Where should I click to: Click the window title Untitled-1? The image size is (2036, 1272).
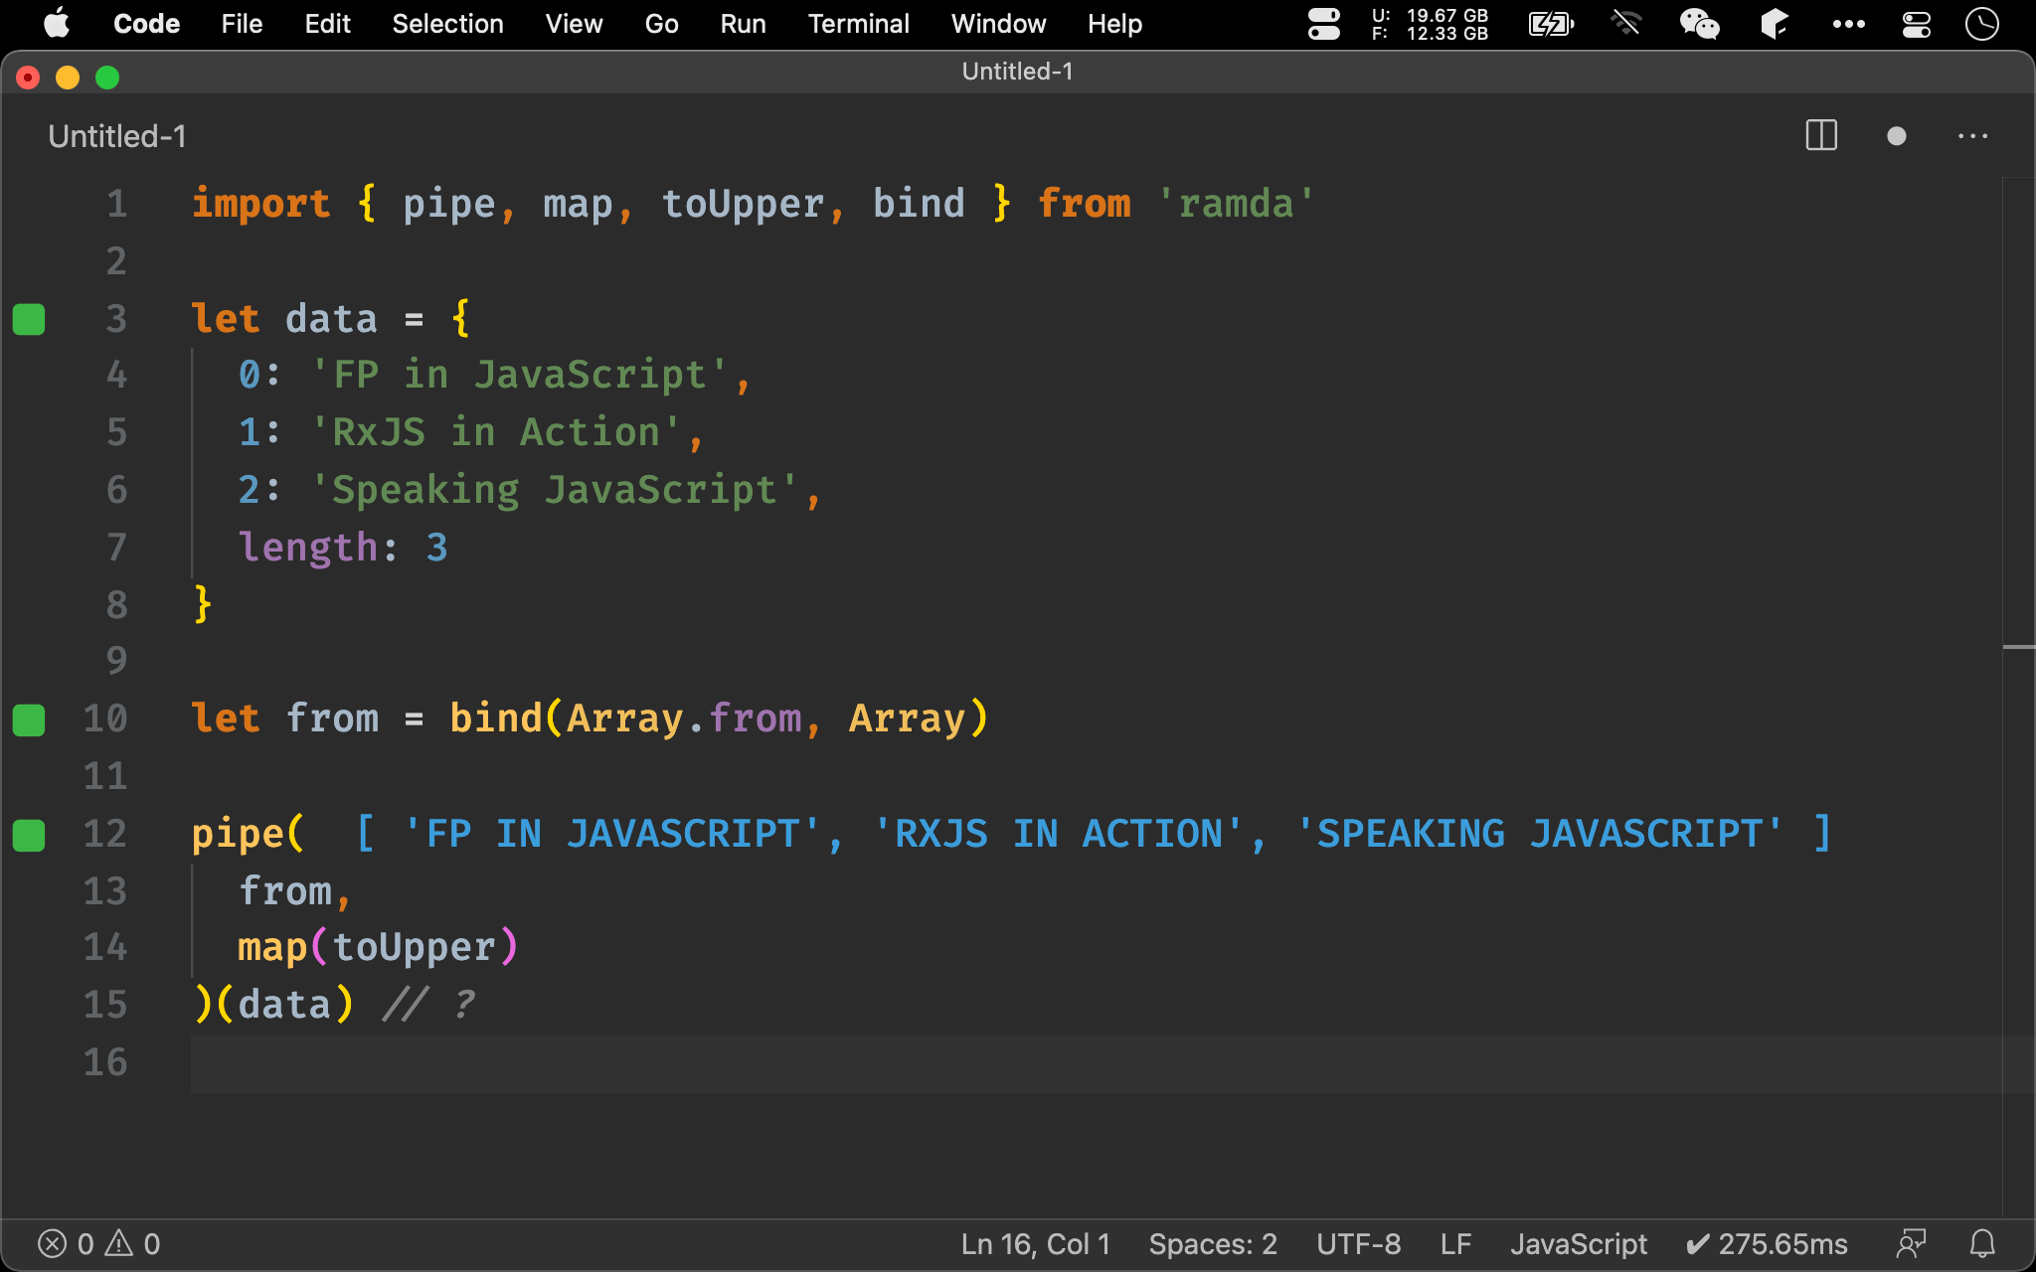pos(1017,72)
